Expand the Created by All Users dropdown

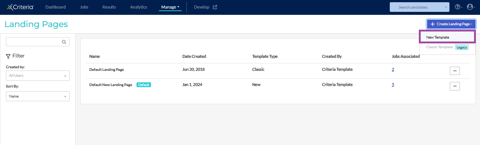(x=38, y=76)
